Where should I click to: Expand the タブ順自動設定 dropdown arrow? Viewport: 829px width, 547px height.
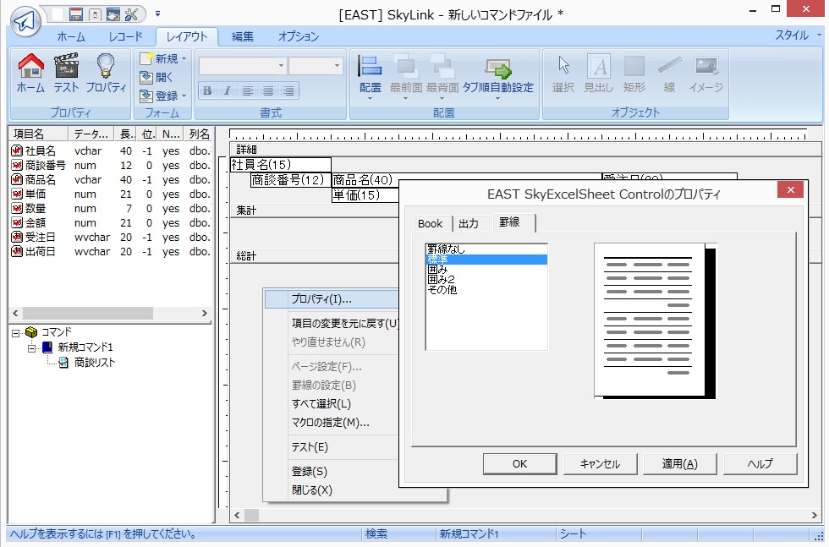pos(497,98)
